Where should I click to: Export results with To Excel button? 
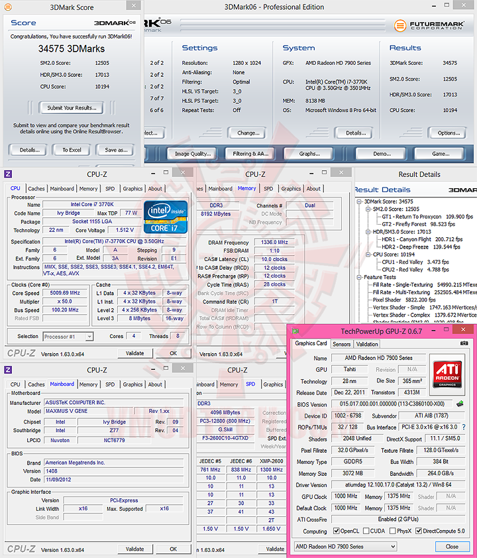coord(72,150)
